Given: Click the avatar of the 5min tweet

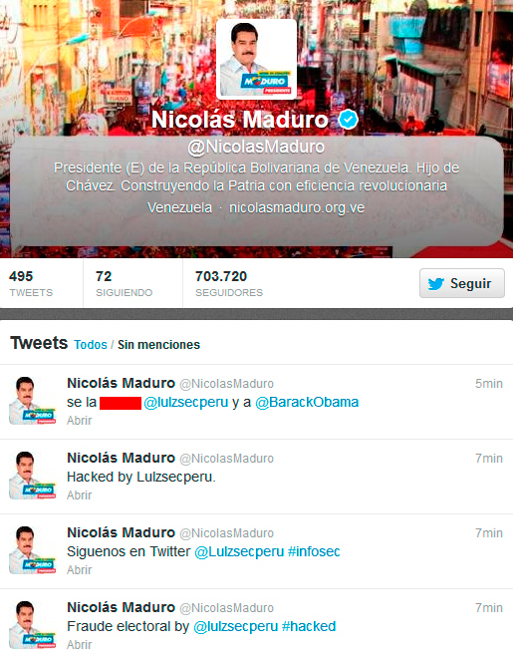Looking at the screenshot, I should [32, 401].
